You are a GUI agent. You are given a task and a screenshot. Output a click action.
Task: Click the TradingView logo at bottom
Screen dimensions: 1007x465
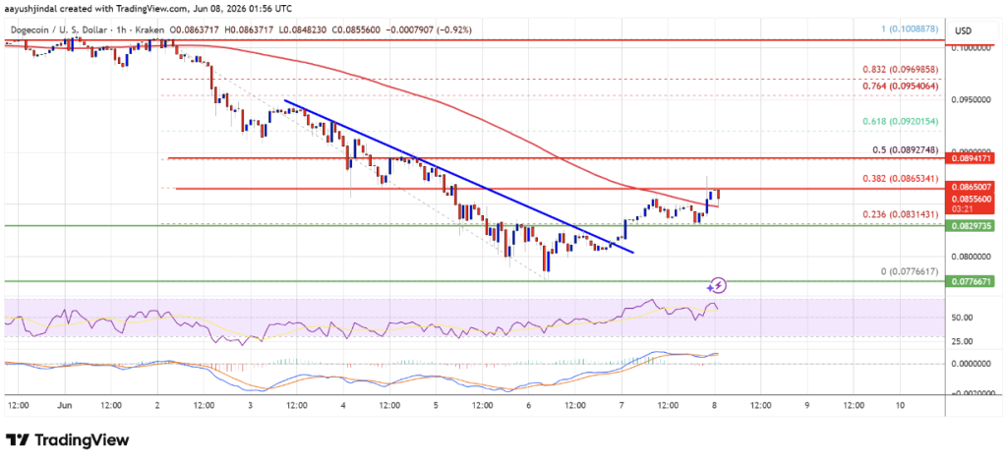[x=67, y=440]
